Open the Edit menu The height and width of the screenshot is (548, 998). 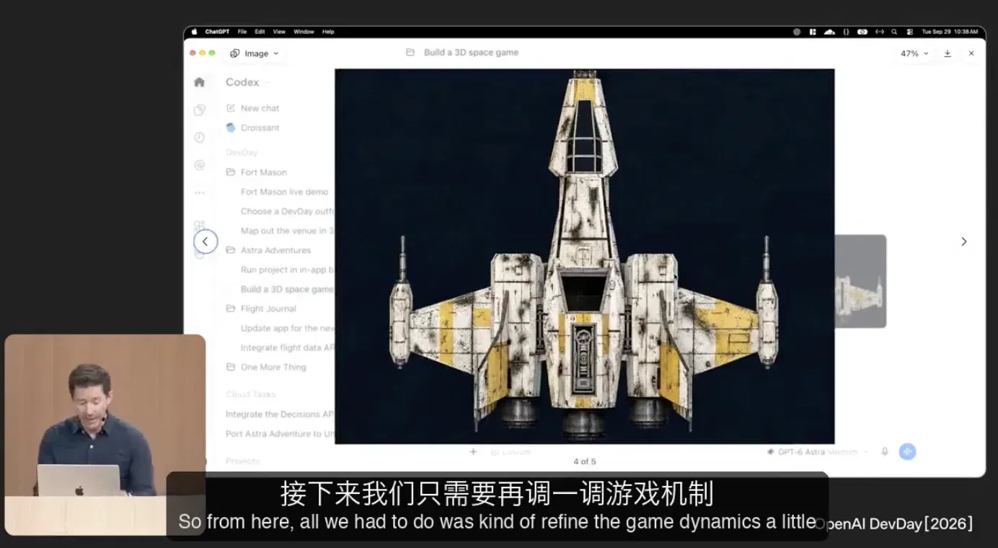(260, 32)
